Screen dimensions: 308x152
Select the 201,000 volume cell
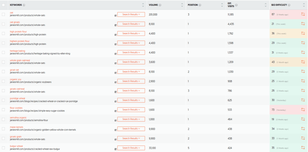pyautogui.click(x=153, y=14)
